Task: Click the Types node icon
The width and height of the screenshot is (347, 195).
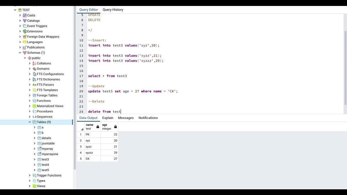Action: click(x=34, y=181)
